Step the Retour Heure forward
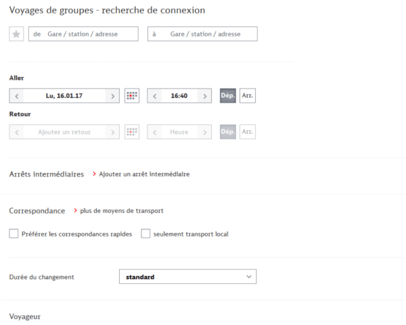Screen dimensions: 406x325 click(204, 132)
